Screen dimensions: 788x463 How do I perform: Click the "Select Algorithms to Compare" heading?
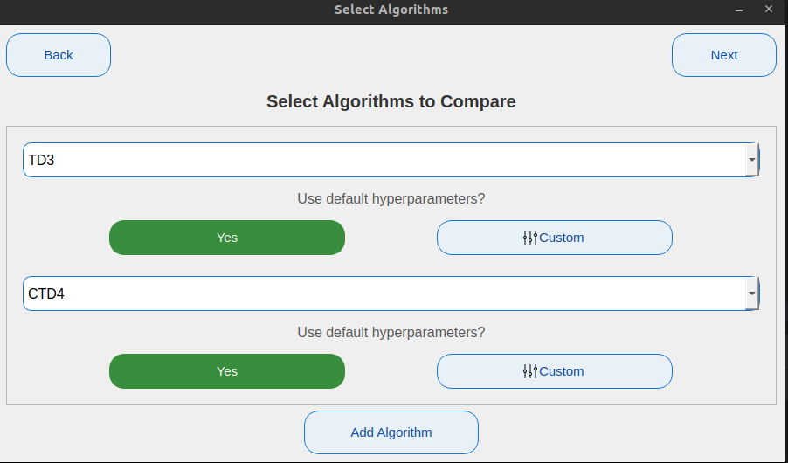coord(391,101)
